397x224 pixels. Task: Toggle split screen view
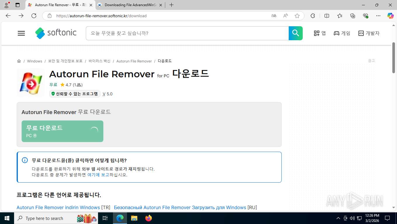327,16
